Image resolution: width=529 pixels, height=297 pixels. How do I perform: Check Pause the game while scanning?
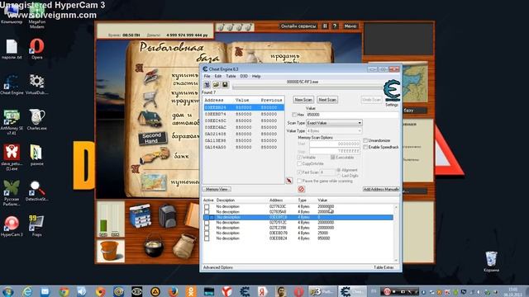(x=299, y=181)
